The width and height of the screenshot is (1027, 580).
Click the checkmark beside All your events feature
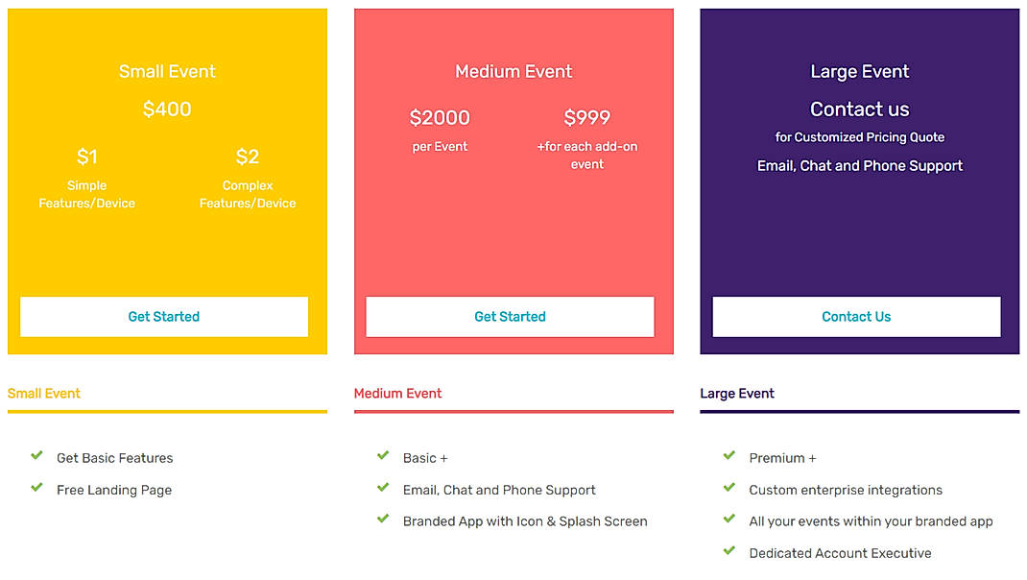pos(728,519)
